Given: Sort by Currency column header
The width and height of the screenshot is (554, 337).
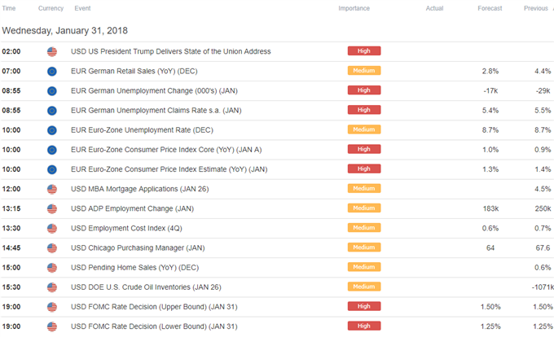Looking at the screenshot, I should click(x=51, y=8).
